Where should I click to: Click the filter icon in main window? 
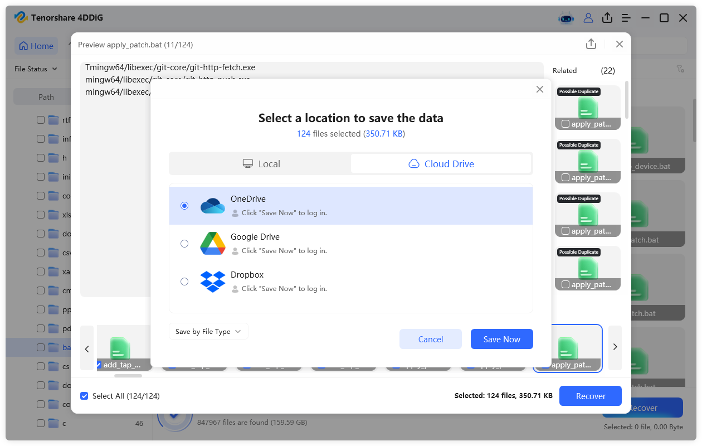[680, 69]
